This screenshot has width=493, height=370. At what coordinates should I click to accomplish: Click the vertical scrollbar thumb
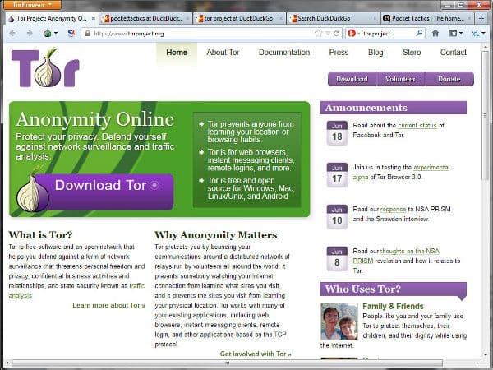[x=485, y=117]
